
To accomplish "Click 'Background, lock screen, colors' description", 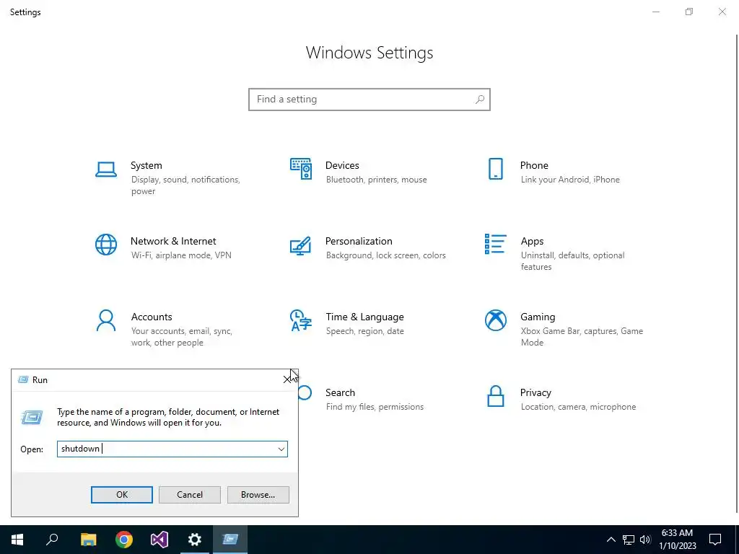I will tap(385, 255).
